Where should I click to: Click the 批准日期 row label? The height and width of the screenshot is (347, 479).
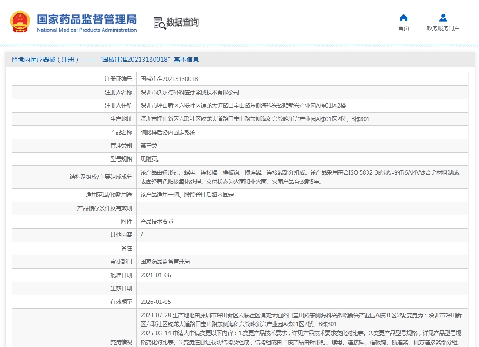(x=121, y=275)
